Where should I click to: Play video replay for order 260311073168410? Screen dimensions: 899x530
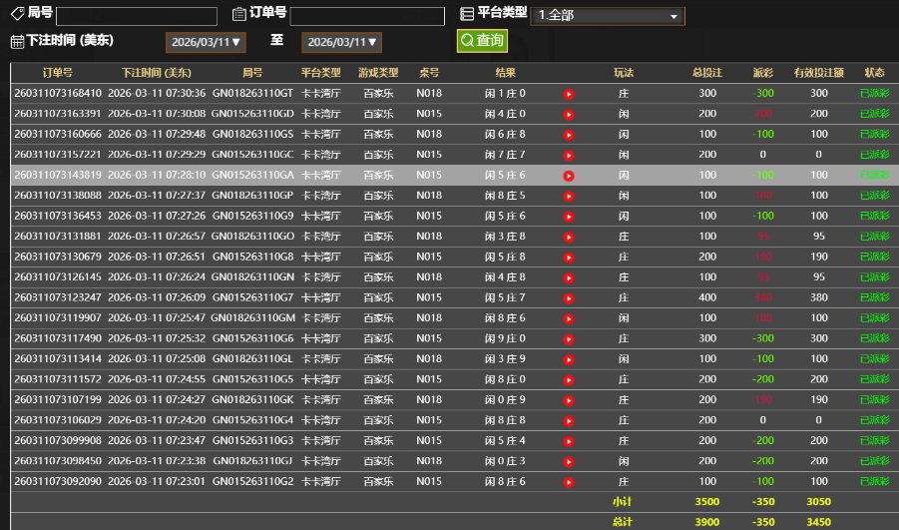click(569, 94)
